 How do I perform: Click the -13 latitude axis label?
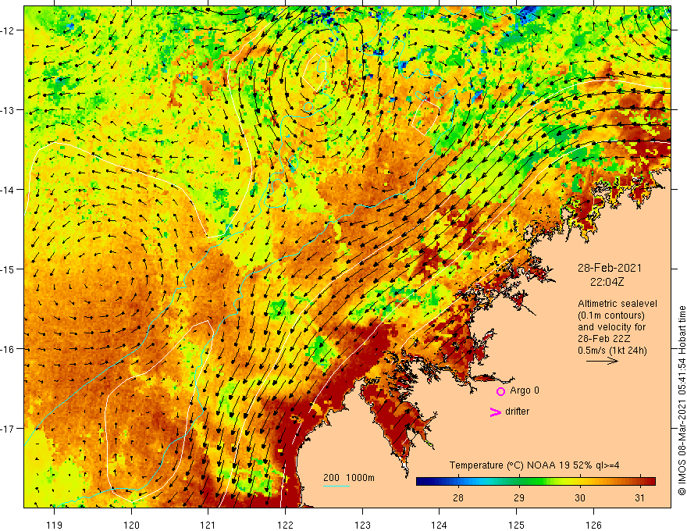click(9, 110)
